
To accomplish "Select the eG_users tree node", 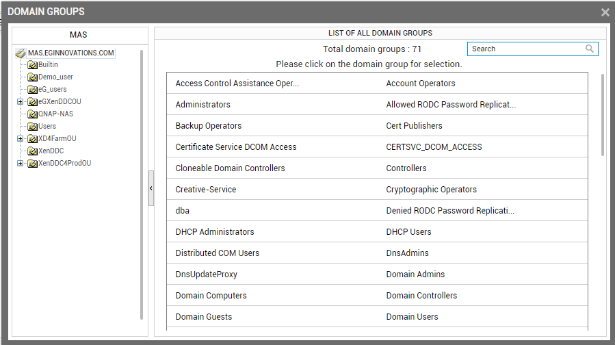I will click(x=52, y=89).
